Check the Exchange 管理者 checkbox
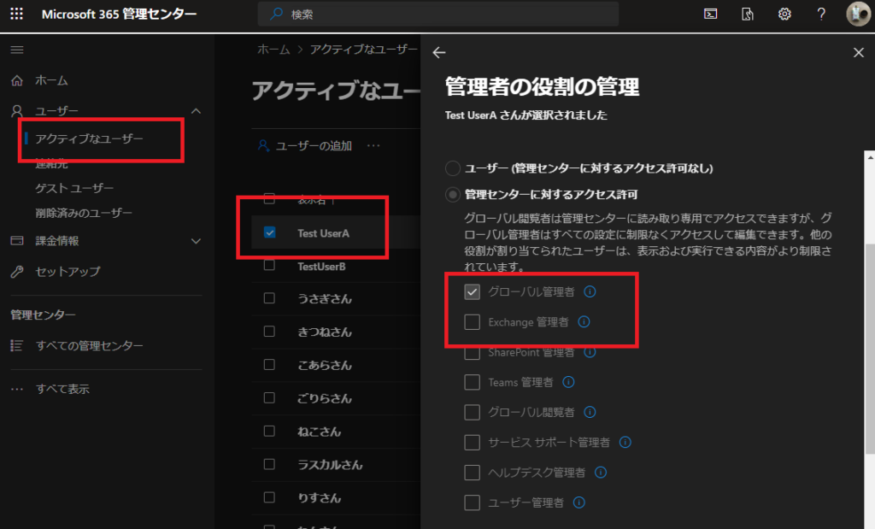Image resolution: width=875 pixels, height=529 pixels. [472, 322]
